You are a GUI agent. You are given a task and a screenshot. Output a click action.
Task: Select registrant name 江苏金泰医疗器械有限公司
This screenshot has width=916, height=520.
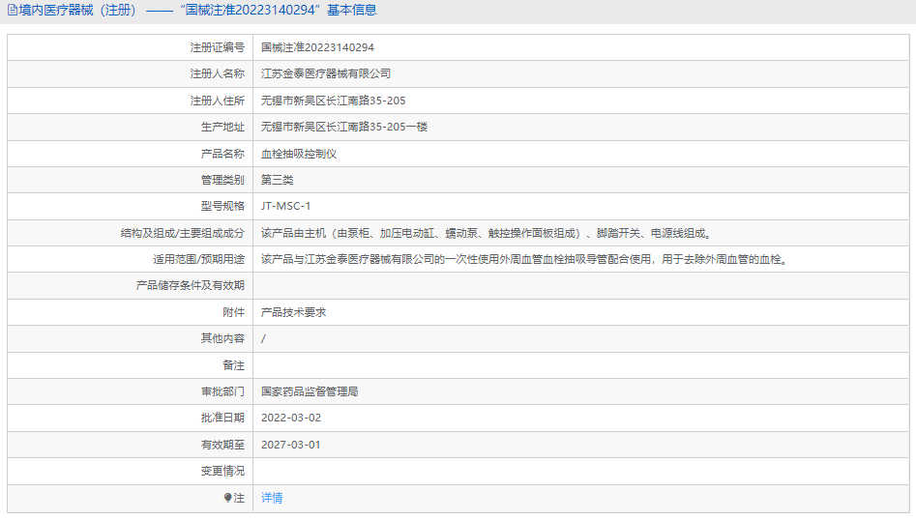click(x=325, y=74)
